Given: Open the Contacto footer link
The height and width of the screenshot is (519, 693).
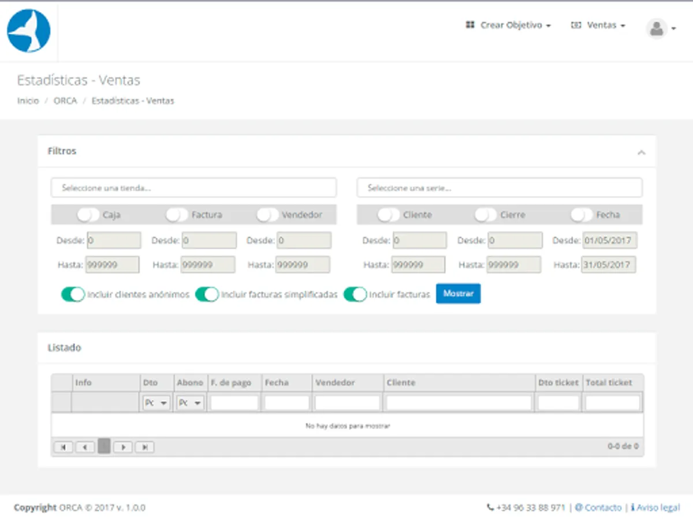Looking at the screenshot, I should tap(599, 508).
